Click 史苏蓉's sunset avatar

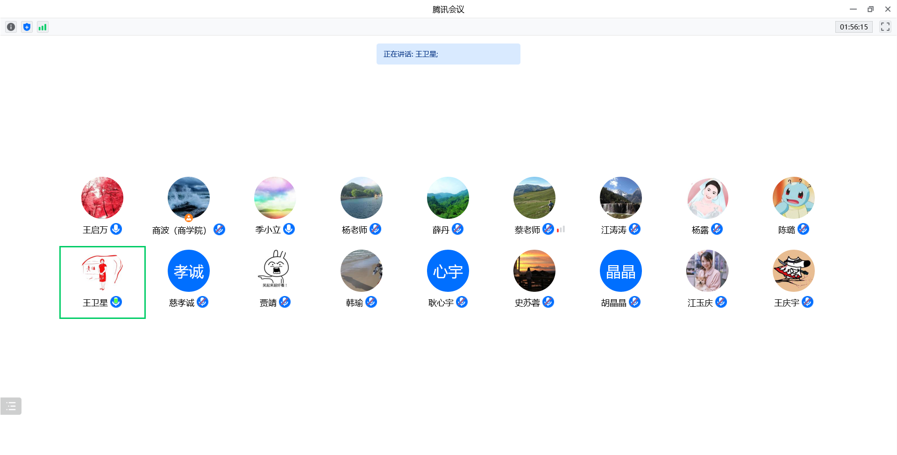coord(534,271)
